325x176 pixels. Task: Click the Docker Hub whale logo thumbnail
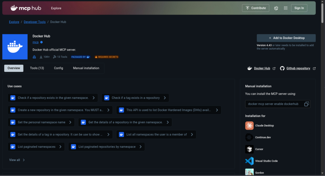point(15,47)
